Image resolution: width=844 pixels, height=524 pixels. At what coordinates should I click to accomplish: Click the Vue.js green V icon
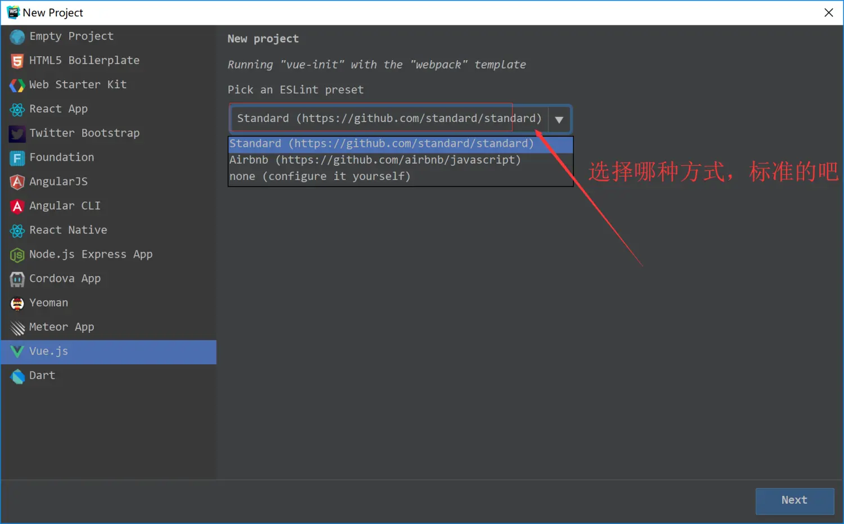pyautogui.click(x=17, y=351)
